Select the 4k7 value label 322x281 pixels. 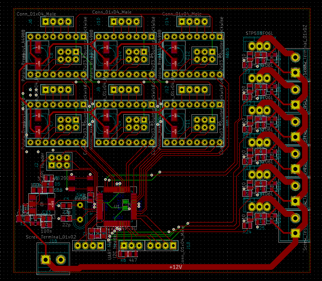pyautogui.click(x=133, y=260)
